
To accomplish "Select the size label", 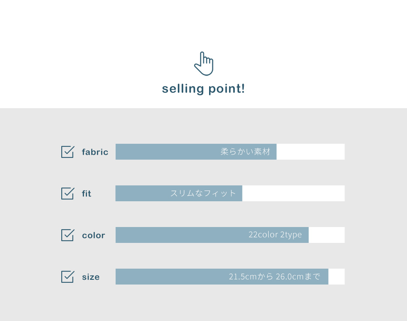I will tap(90, 277).
